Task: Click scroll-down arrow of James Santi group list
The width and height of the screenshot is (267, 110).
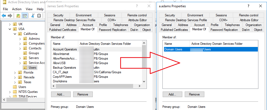Action: click(144, 82)
